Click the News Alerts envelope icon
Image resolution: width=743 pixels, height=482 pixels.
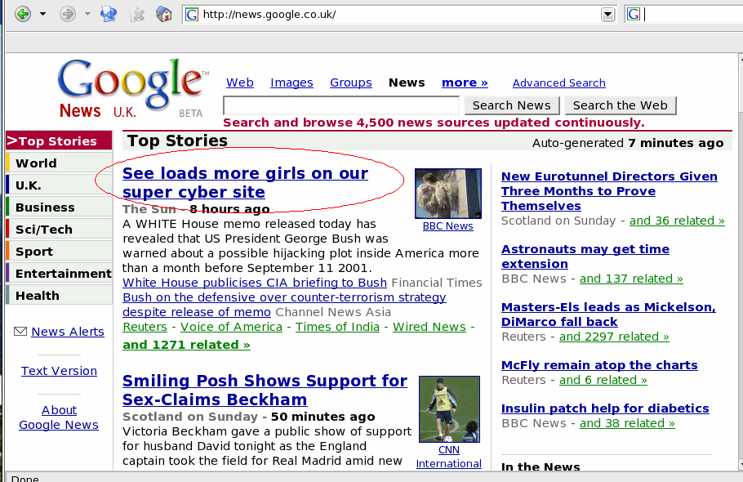tap(20, 332)
